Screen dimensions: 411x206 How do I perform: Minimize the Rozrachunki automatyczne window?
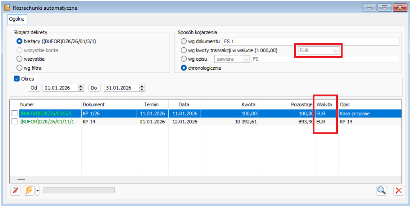point(369,8)
